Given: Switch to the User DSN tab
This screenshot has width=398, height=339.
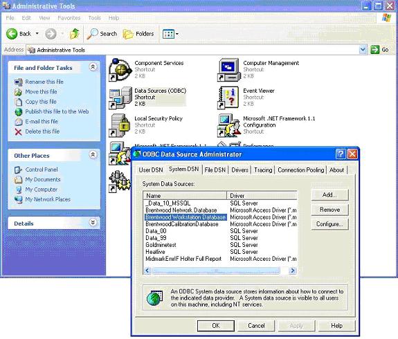Looking at the screenshot, I should click(x=151, y=170).
